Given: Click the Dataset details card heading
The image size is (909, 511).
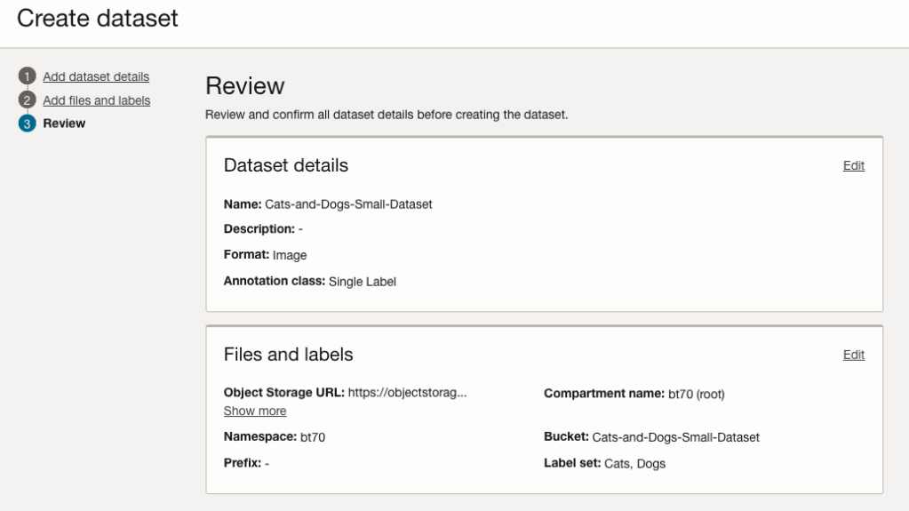Looking at the screenshot, I should point(285,165).
